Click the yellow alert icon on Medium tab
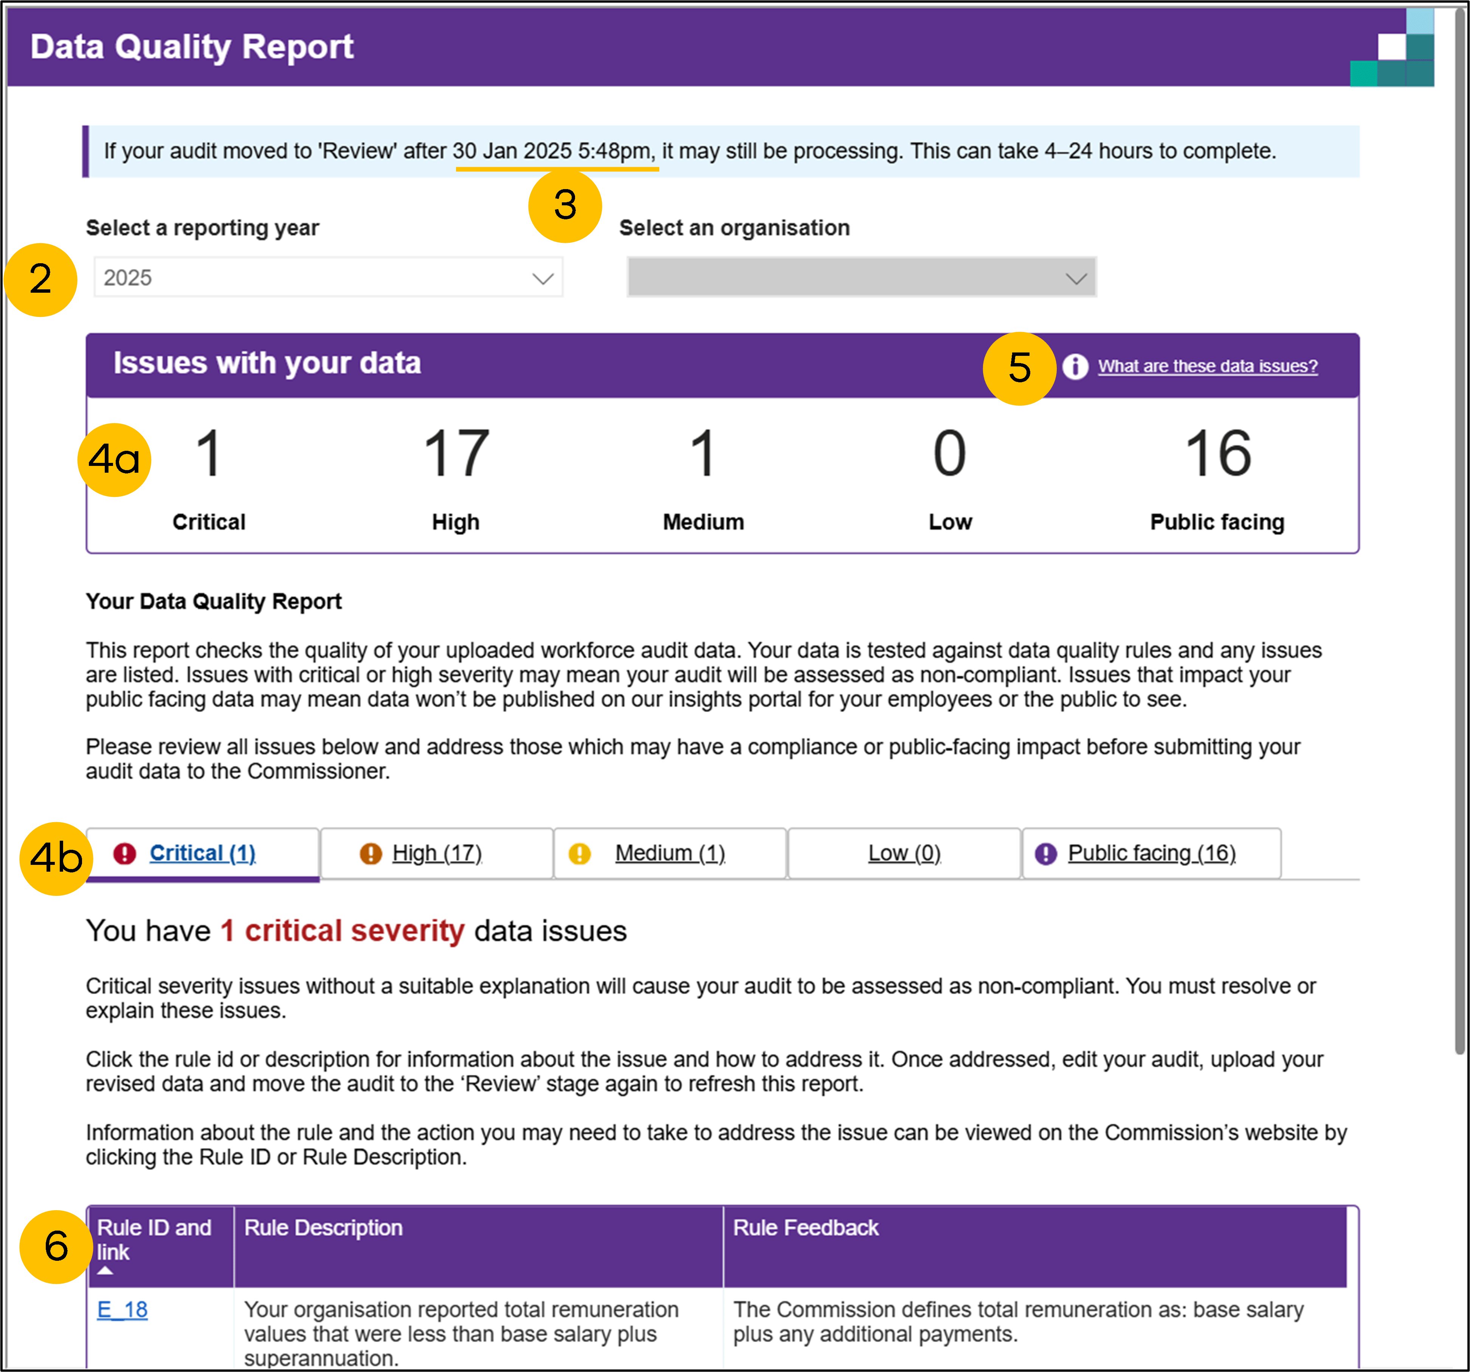This screenshot has height=1372, width=1470. pos(580,854)
